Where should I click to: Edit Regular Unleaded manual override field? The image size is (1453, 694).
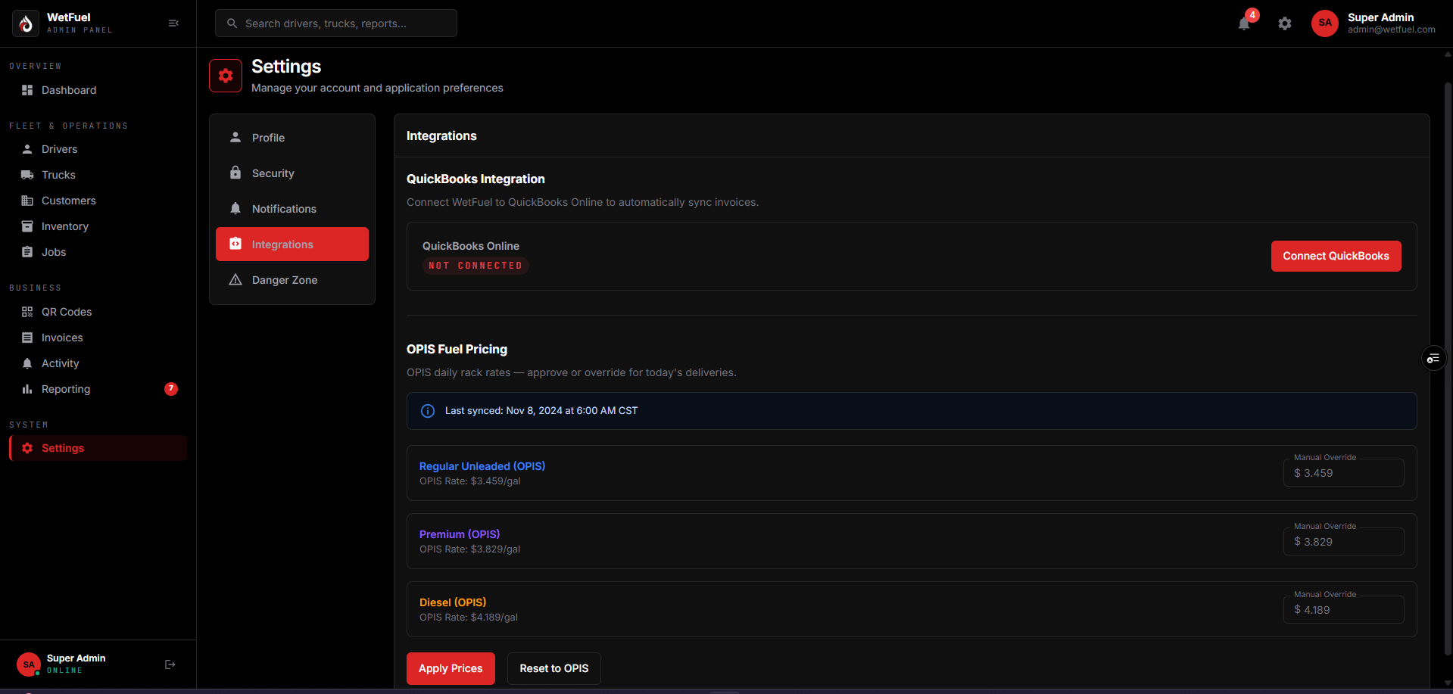click(1343, 473)
